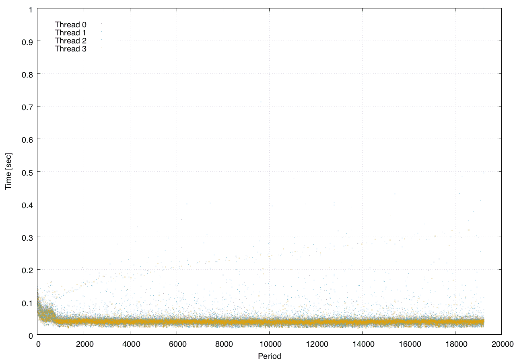The image size is (515, 360).
Task: Toggle the Thread 1 legend entry
Action: pos(71,33)
